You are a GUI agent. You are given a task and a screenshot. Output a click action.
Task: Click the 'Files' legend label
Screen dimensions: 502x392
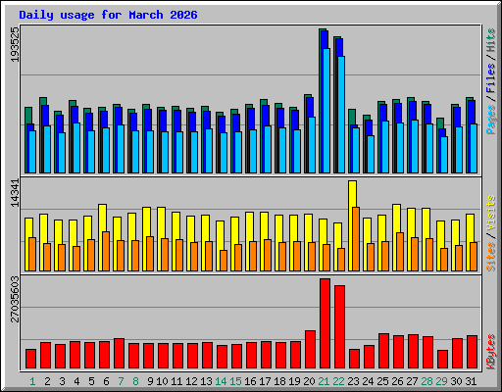click(x=491, y=78)
